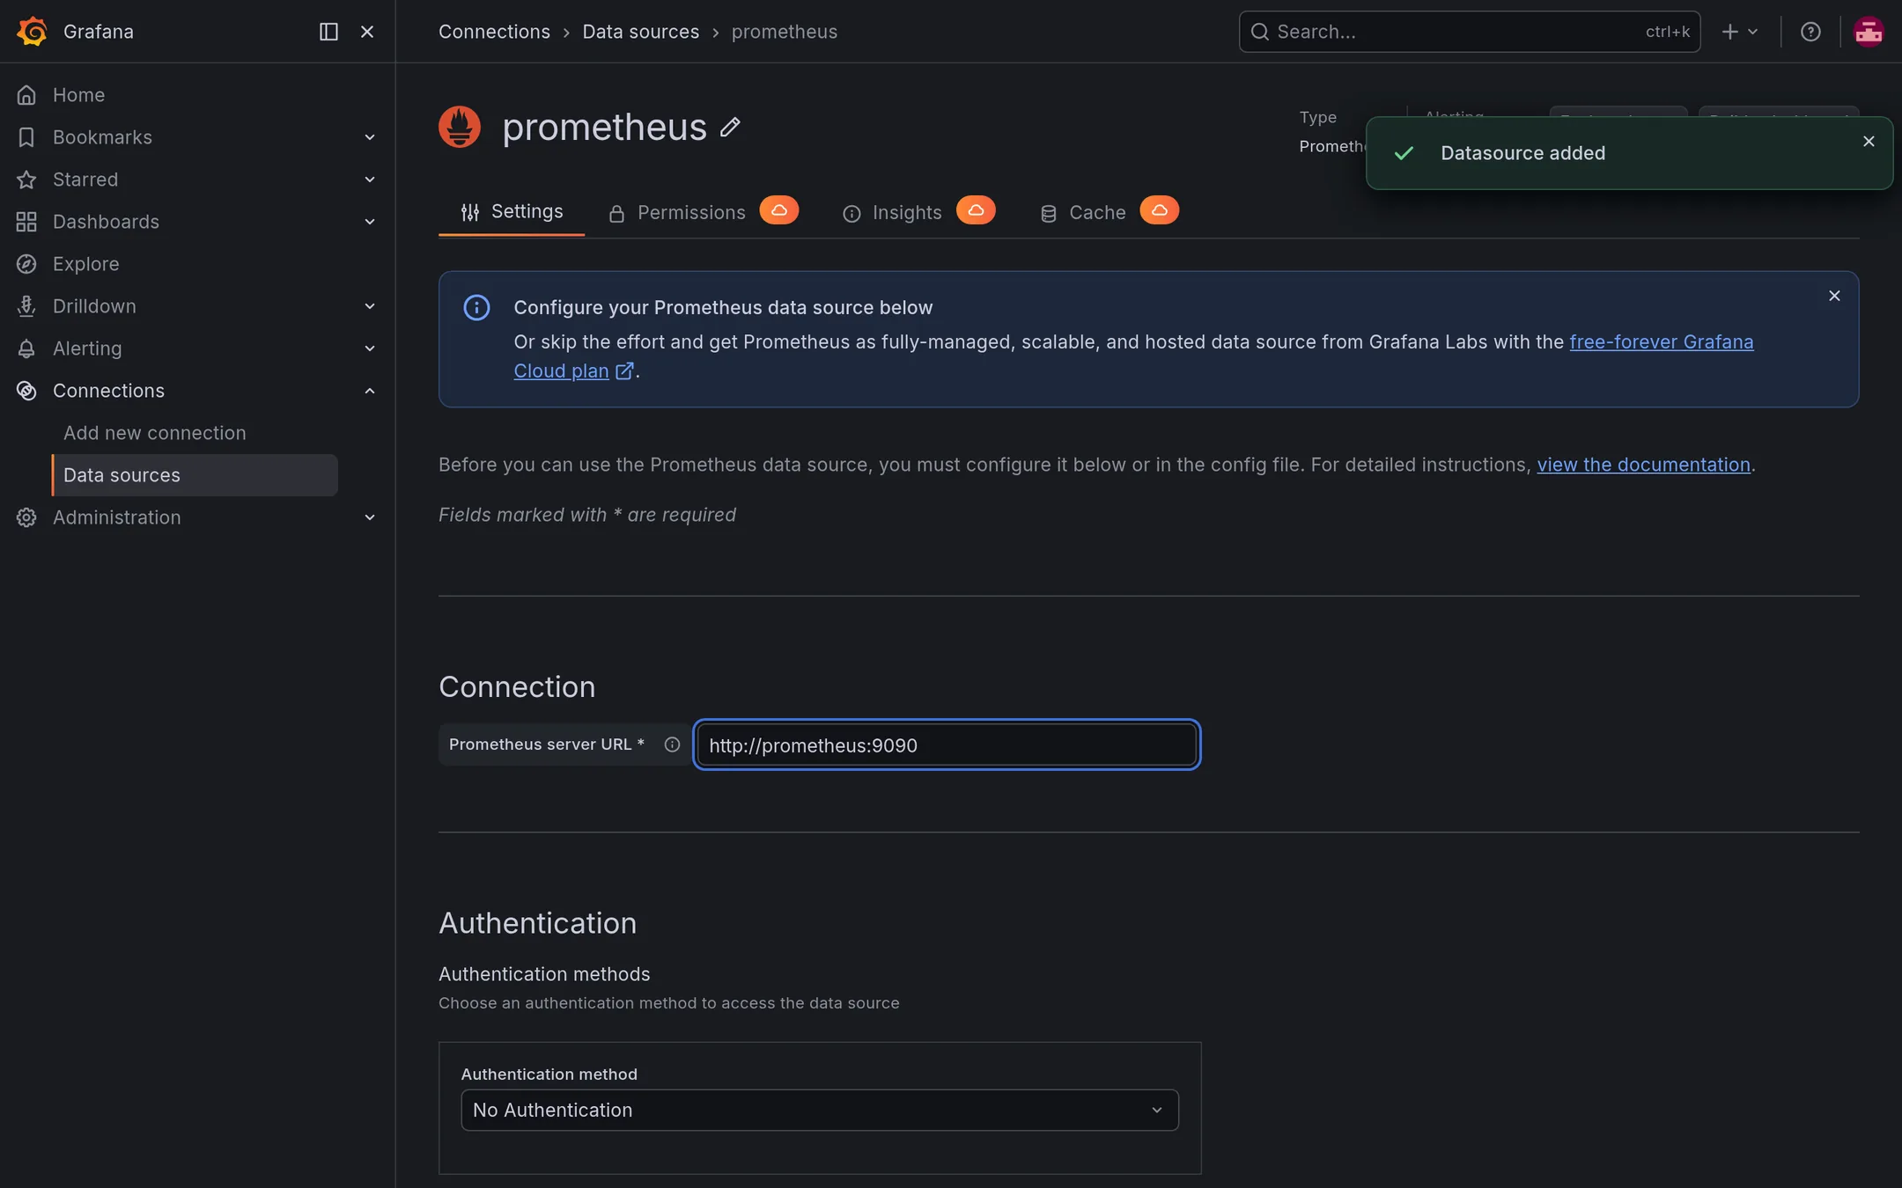Click the info icon next to Prometheus server URL
This screenshot has width=1902, height=1188.
click(672, 744)
